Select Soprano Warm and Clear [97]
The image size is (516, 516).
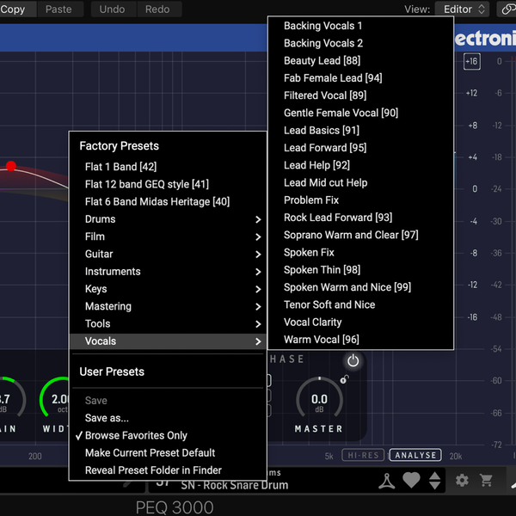click(x=360, y=235)
